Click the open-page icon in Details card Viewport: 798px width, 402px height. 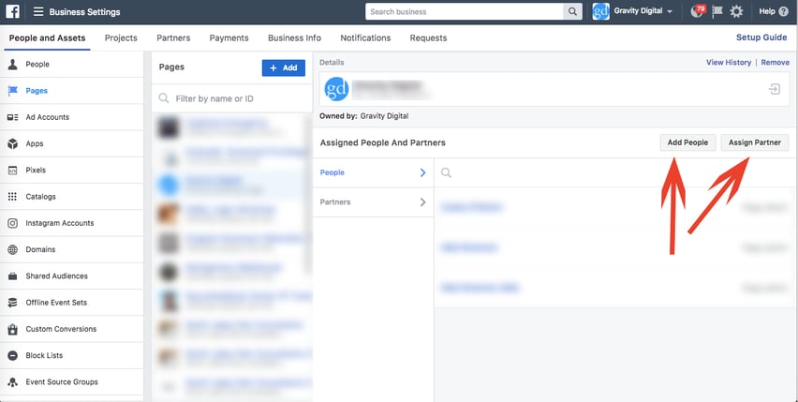774,90
